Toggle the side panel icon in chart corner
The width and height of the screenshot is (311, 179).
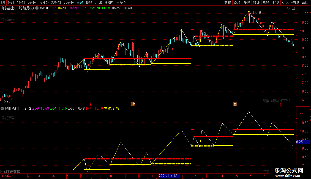293,8
